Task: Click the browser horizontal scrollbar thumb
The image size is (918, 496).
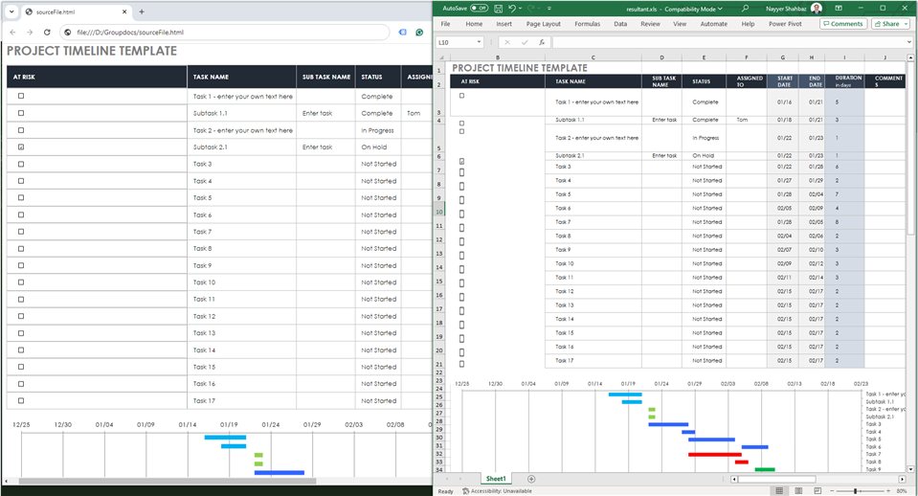Action: 168,482
